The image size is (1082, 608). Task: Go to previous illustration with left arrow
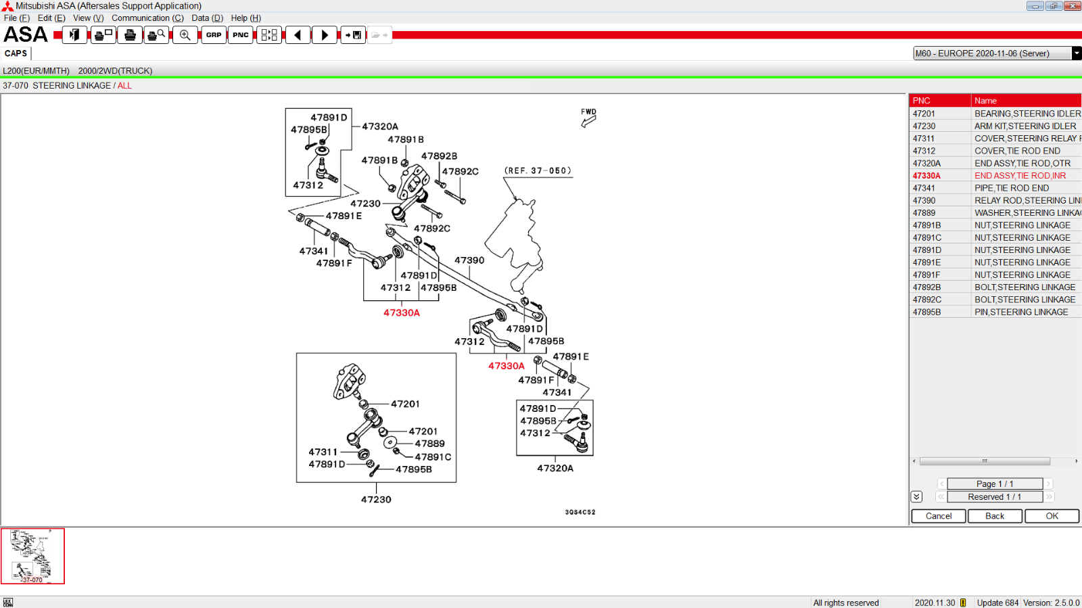click(298, 35)
